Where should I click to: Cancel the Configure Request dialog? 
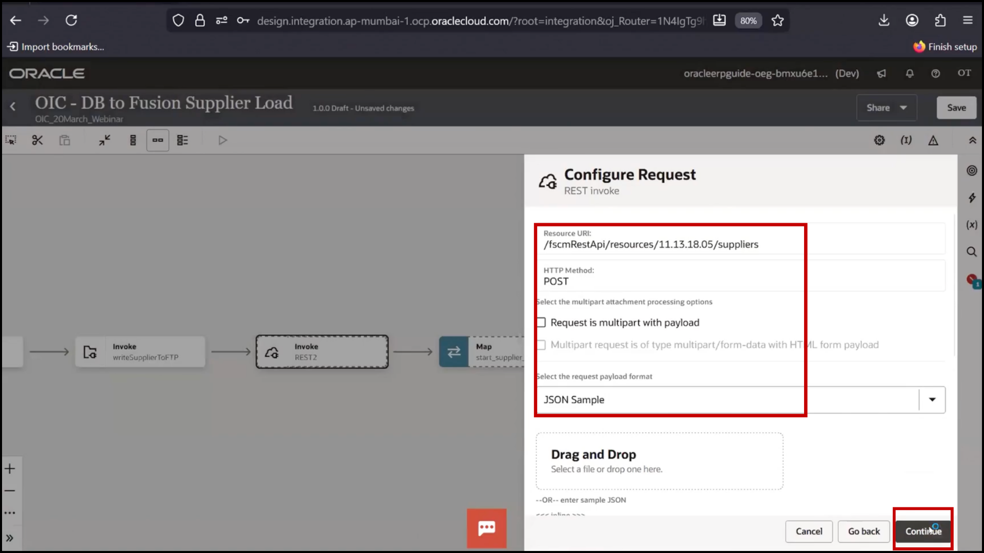pos(809,531)
